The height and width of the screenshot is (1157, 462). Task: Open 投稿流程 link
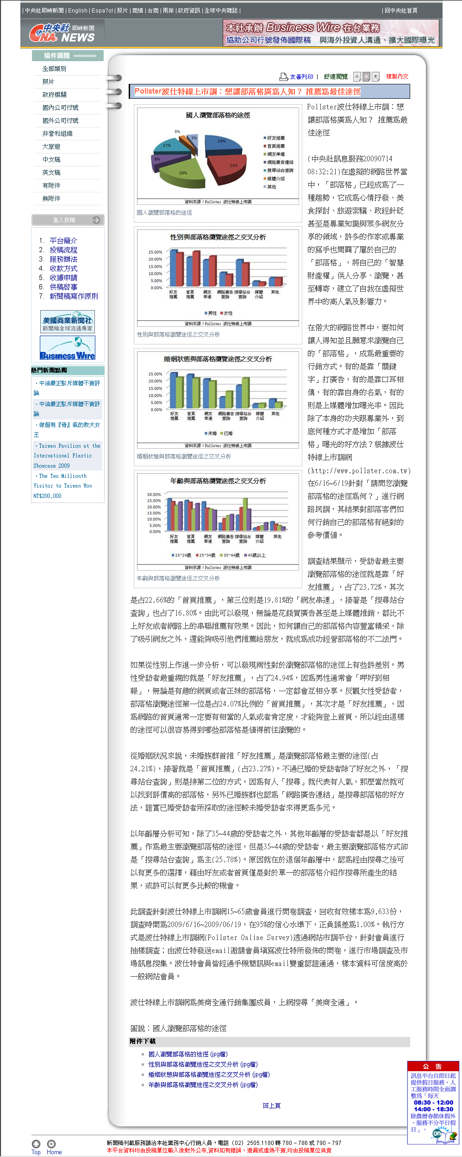pos(63,250)
